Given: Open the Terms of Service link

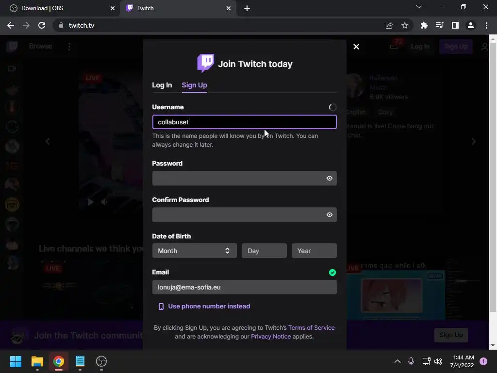Looking at the screenshot, I should tap(311, 328).
